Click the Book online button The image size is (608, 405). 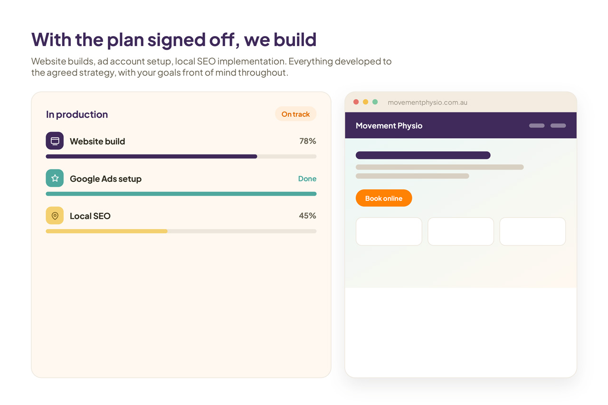[384, 198]
